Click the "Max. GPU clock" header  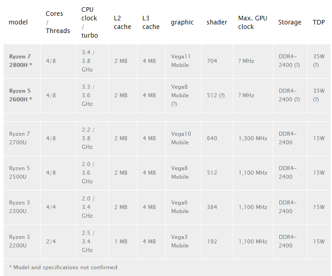click(x=253, y=22)
